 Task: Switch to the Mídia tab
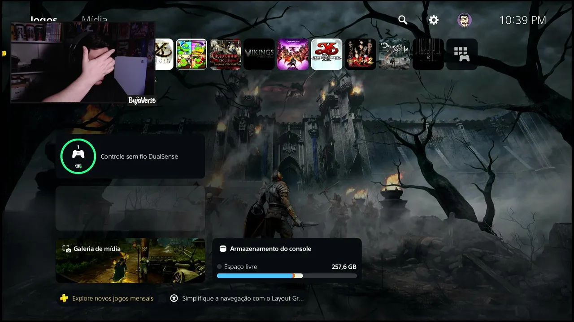coord(95,20)
